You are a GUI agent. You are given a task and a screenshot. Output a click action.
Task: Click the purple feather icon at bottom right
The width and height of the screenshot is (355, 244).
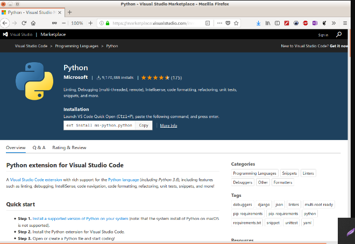[350, 232]
